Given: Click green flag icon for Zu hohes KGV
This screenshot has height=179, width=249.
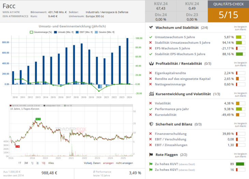Looking at the screenshot, I should point(151,170).
